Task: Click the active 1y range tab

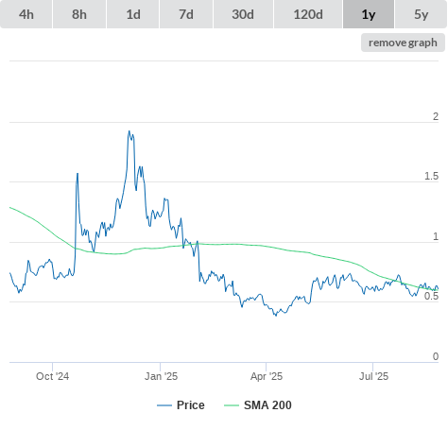Action: tap(369, 14)
